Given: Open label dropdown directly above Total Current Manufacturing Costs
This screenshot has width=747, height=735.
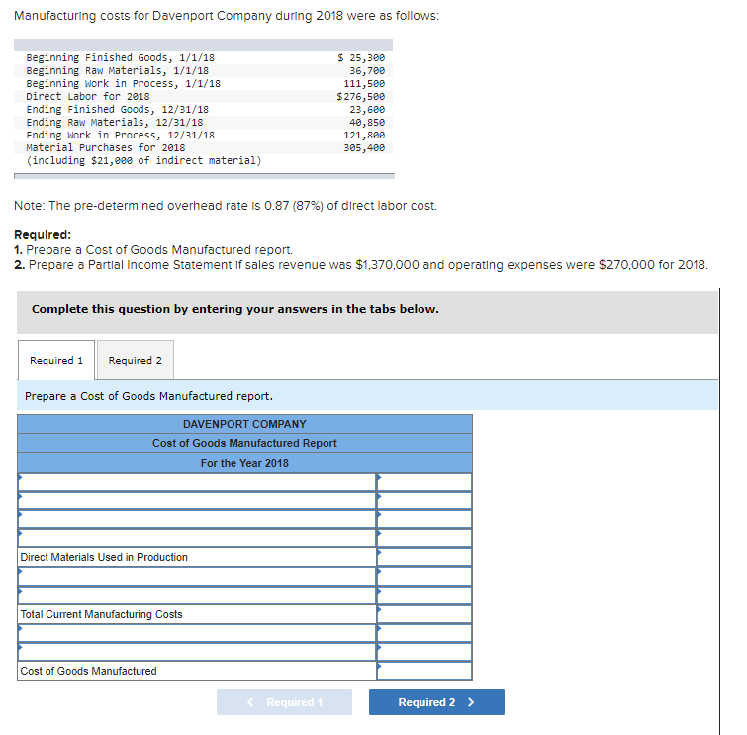Looking at the screenshot, I should 197,596.
